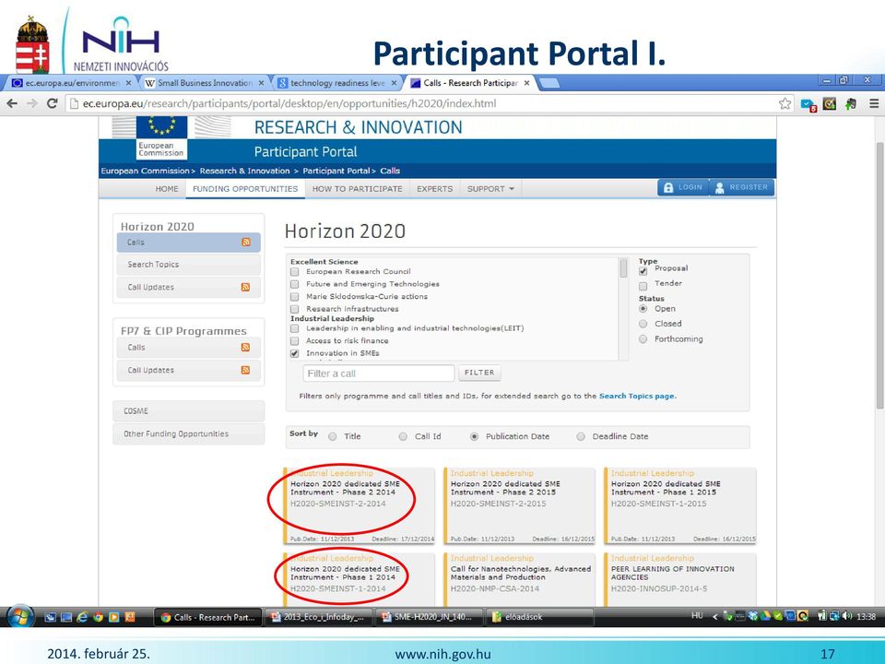Sort calls by Title
Image resolution: width=885 pixels, height=664 pixels.
click(333, 436)
